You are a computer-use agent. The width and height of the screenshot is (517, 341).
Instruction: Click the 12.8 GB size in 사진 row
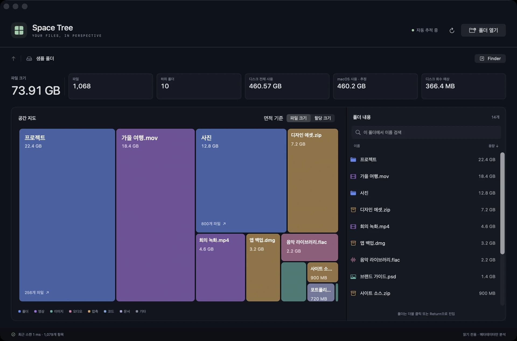point(487,193)
